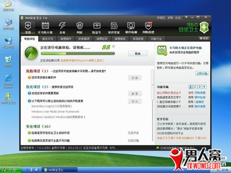Click the warning icon beside 您没有安装杀毒软件
The height and width of the screenshot is (173, 231).
click(29, 77)
